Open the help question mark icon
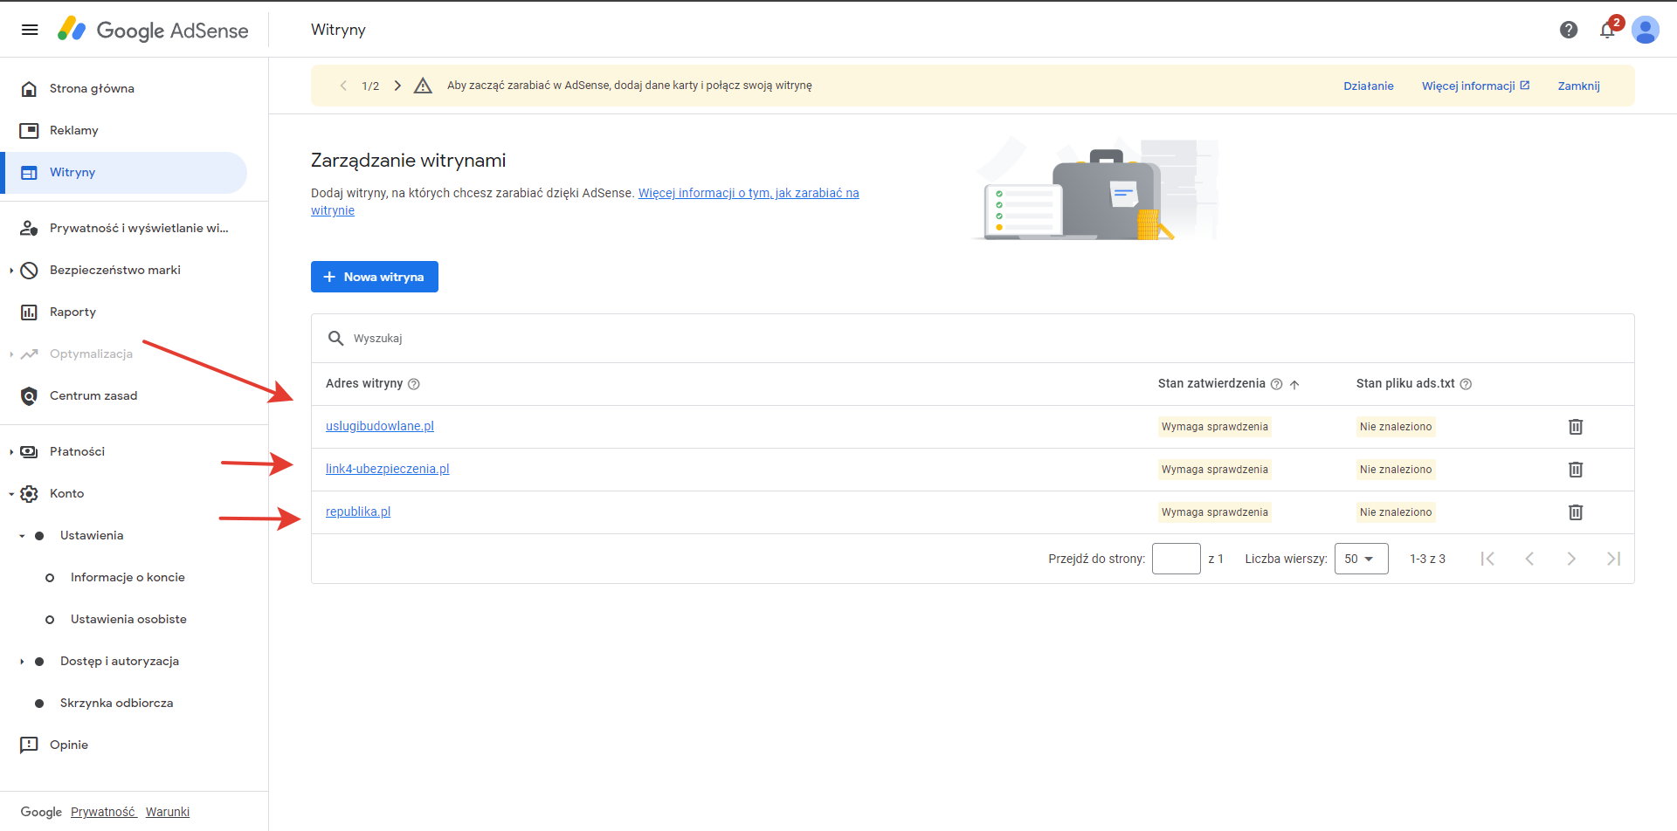 pyautogui.click(x=1569, y=30)
